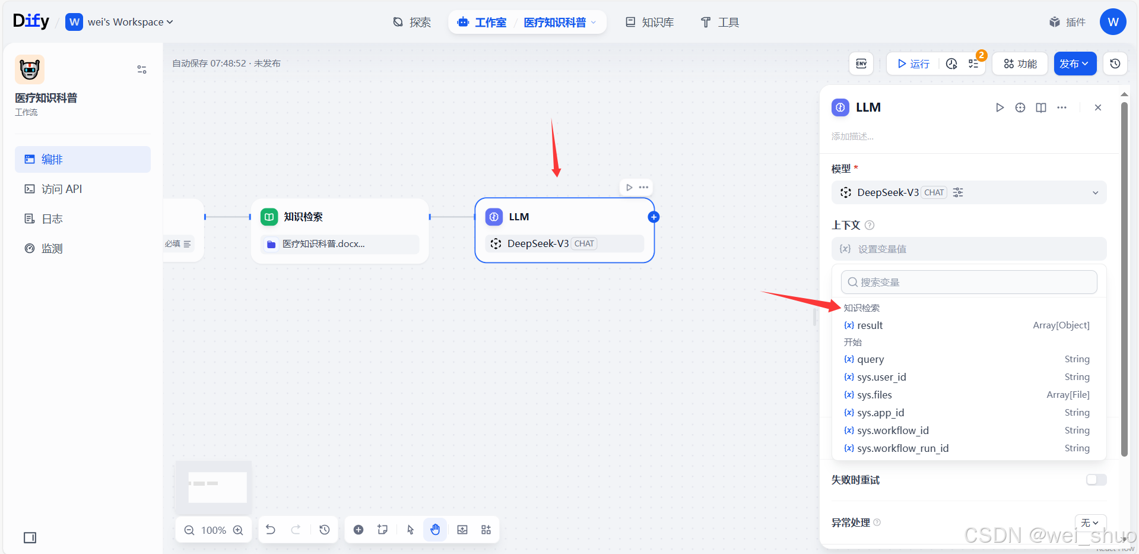Click plus handle on LLM node

[653, 217]
